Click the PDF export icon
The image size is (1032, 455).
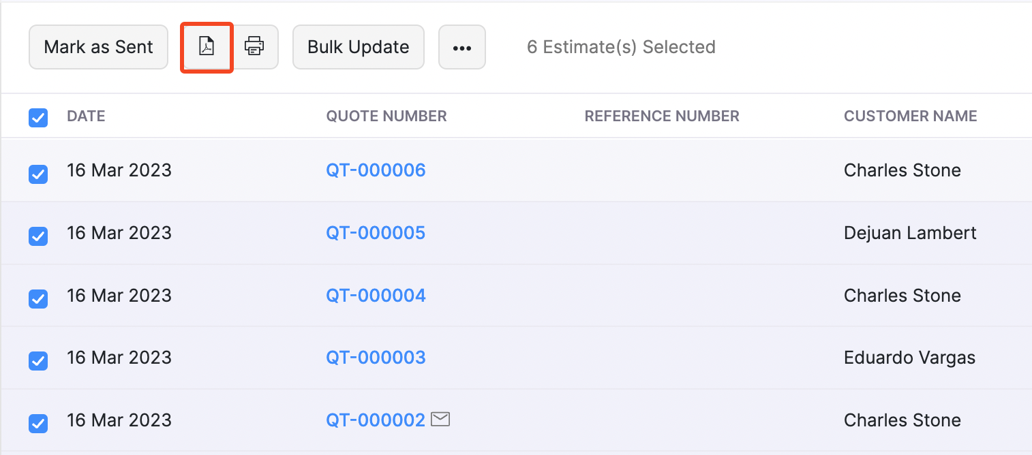point(207,47)
